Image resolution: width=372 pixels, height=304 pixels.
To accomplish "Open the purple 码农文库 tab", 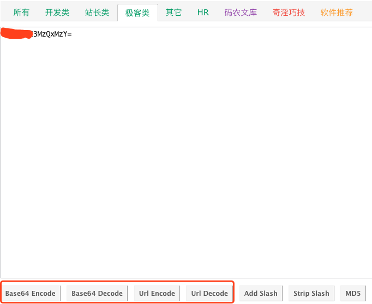I will point(241,13).
